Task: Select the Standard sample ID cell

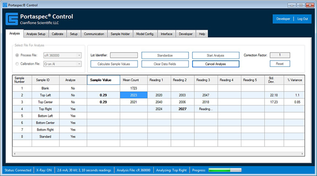Action: 45,136
